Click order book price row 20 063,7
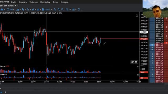The width and height of the screenshot is (168, 94). (x=159, y=61)
